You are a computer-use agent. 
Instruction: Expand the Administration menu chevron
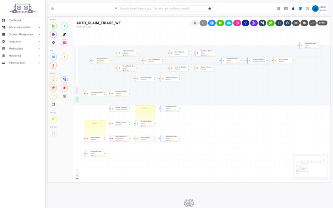tap(40, 63)
